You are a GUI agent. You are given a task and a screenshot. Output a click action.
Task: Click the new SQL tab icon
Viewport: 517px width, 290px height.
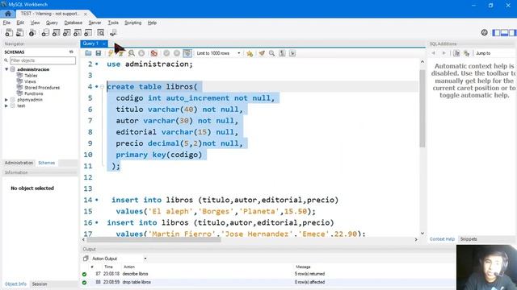pos(9,32)
